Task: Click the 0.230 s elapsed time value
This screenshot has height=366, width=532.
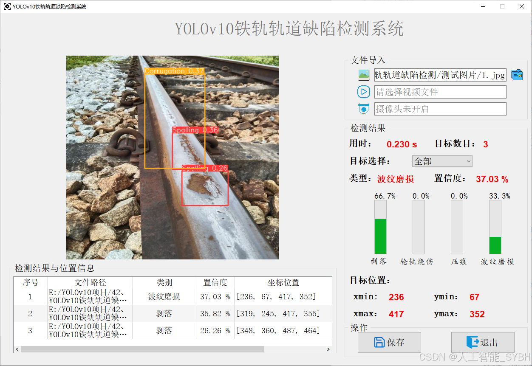Action: 402,144
